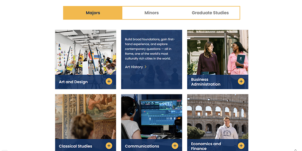Click the arrow beside Art History

pyautogui.click(x=145, y=67)
